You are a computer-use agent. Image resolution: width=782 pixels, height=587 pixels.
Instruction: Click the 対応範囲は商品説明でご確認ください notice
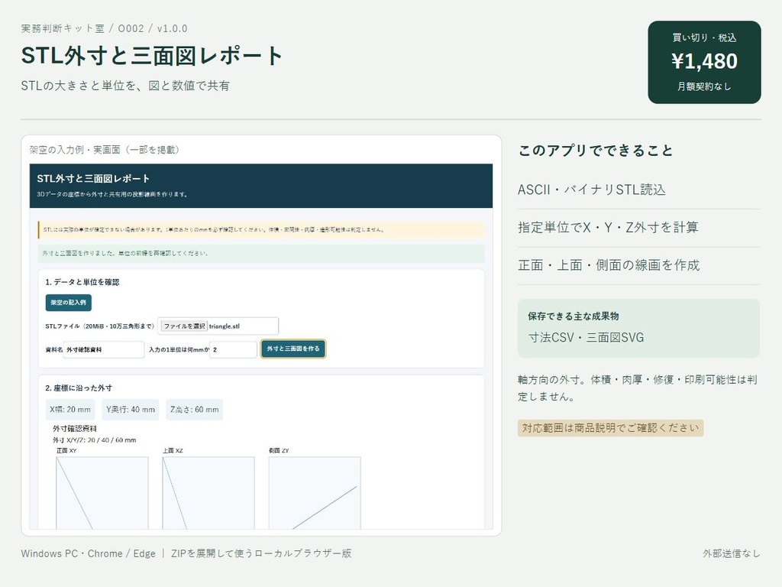click(610, 428)
